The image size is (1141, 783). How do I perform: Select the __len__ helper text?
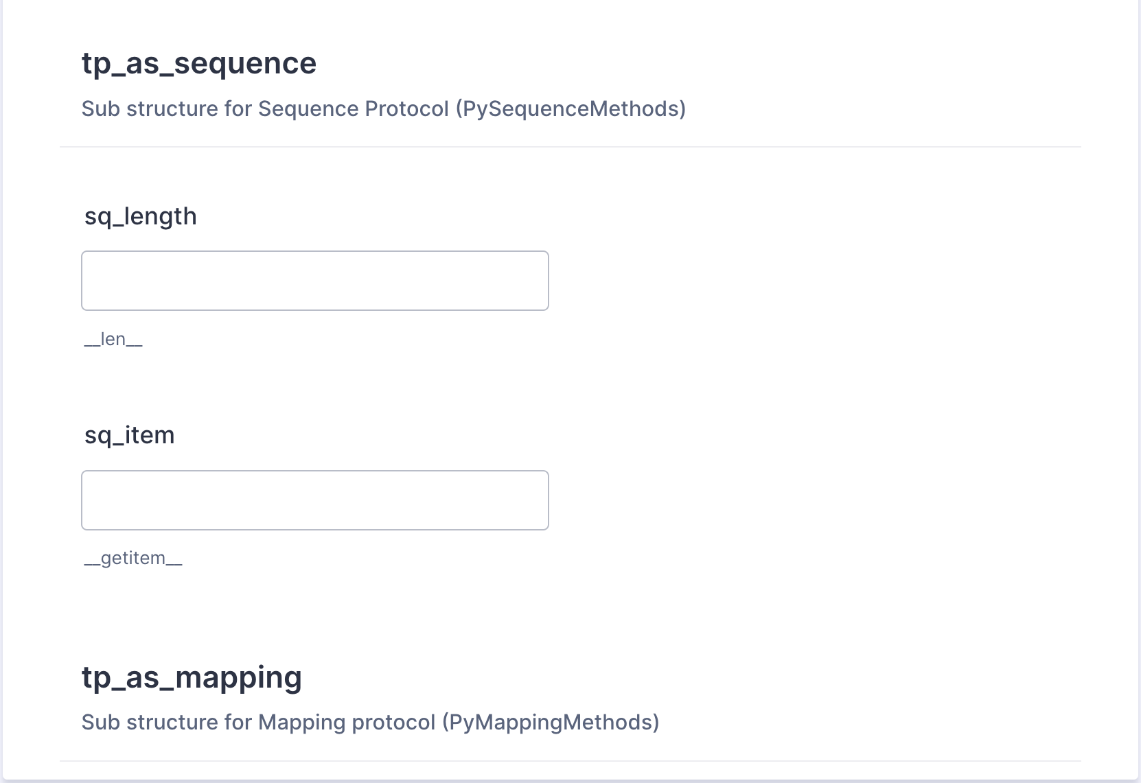(x=113, y=339)
